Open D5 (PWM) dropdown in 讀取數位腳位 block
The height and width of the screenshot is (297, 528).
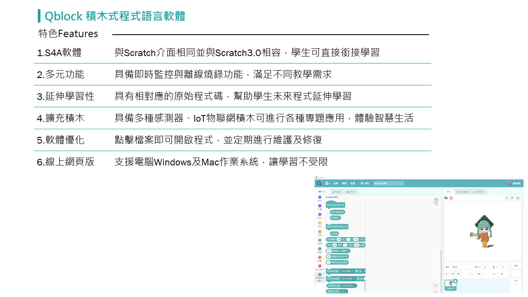point(349,285)
